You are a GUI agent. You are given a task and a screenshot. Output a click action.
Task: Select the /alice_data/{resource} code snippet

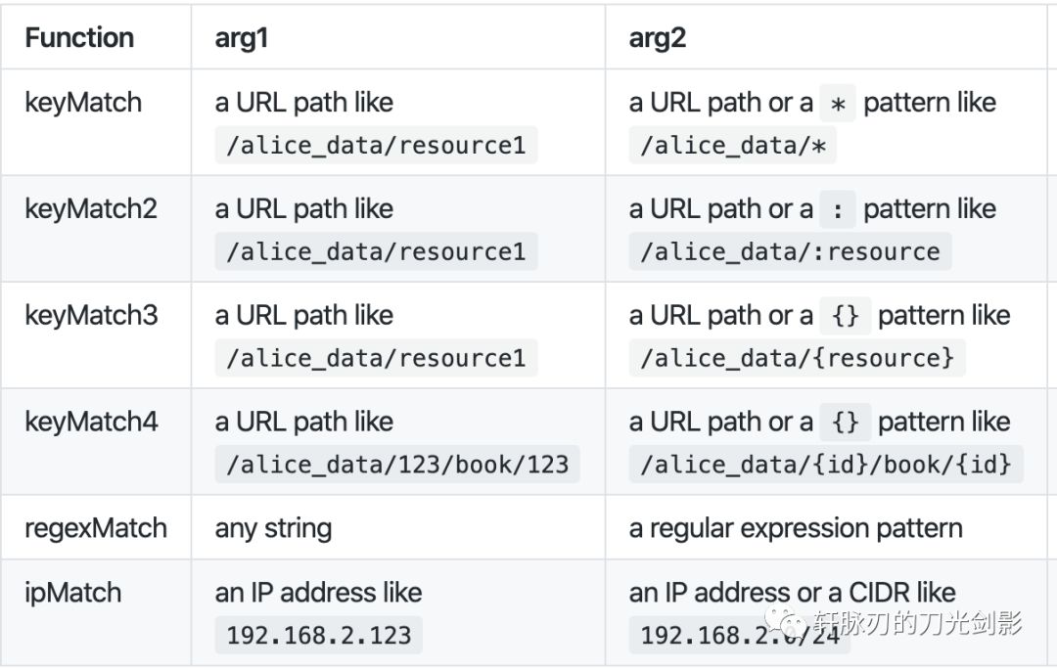coord(797,358)
